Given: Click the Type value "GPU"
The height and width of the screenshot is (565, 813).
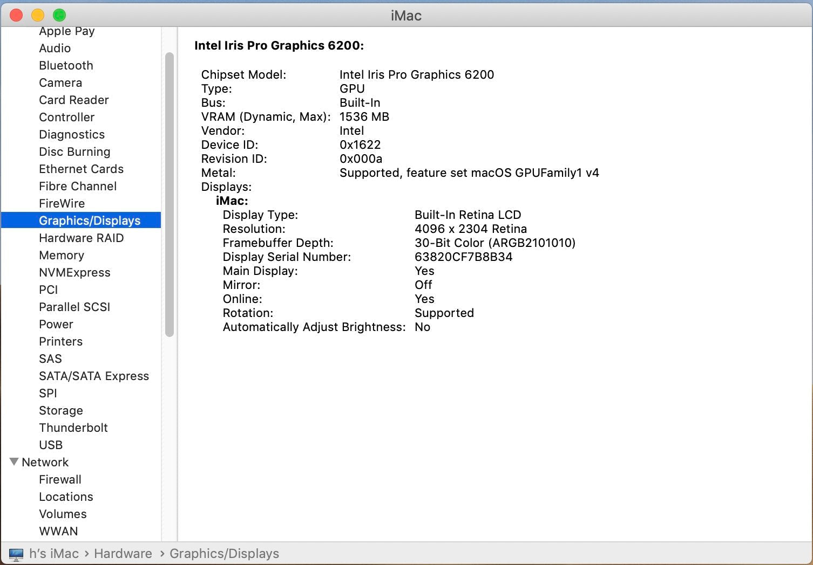Looking at the screenshot, I should coord(352,88).
